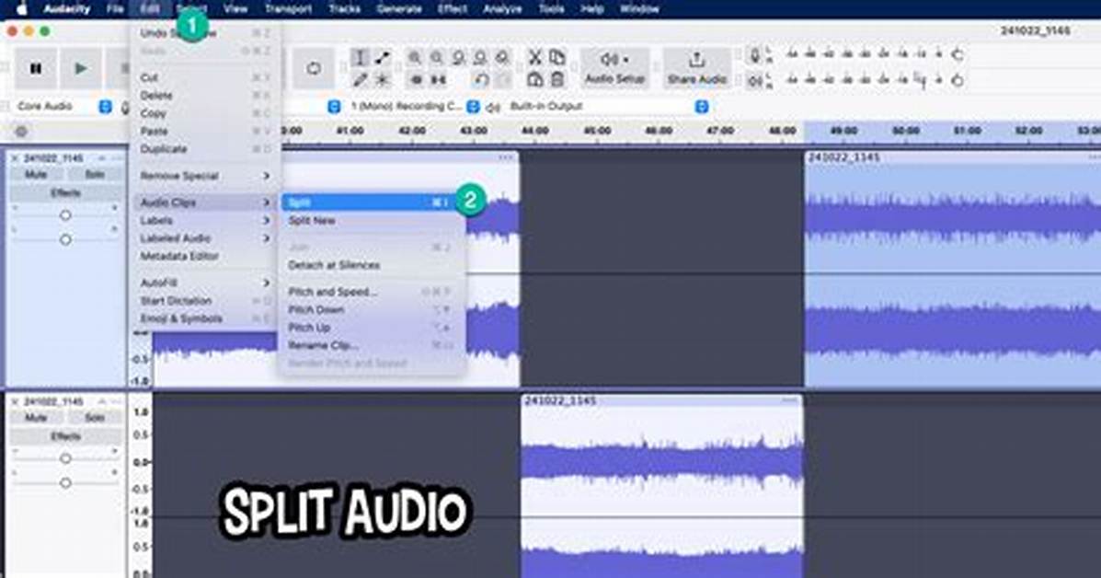Image resolution: width=1101 pixels, height=578 pixels.
Task: Choose Copy from the Edit menu
Action: 205,113
